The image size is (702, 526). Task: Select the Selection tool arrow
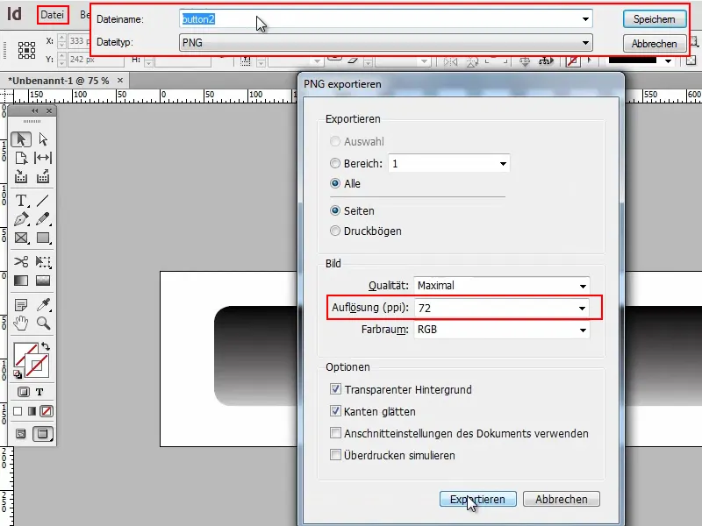tap(21, 139)
